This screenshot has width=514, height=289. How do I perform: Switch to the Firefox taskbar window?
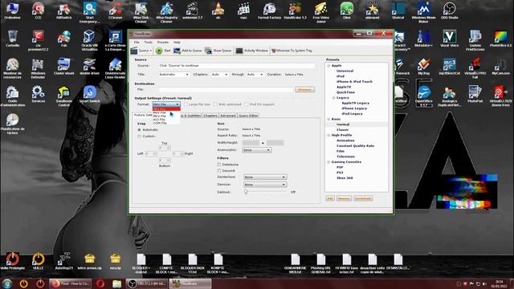coord(70,283)
